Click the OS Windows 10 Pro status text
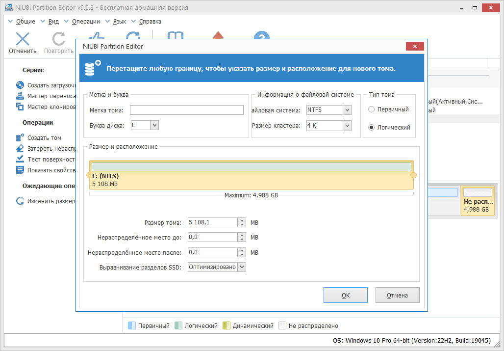Image resolution: width=504 pixels, height=351 pixels. pyautogui.click(x=412, y=340)
